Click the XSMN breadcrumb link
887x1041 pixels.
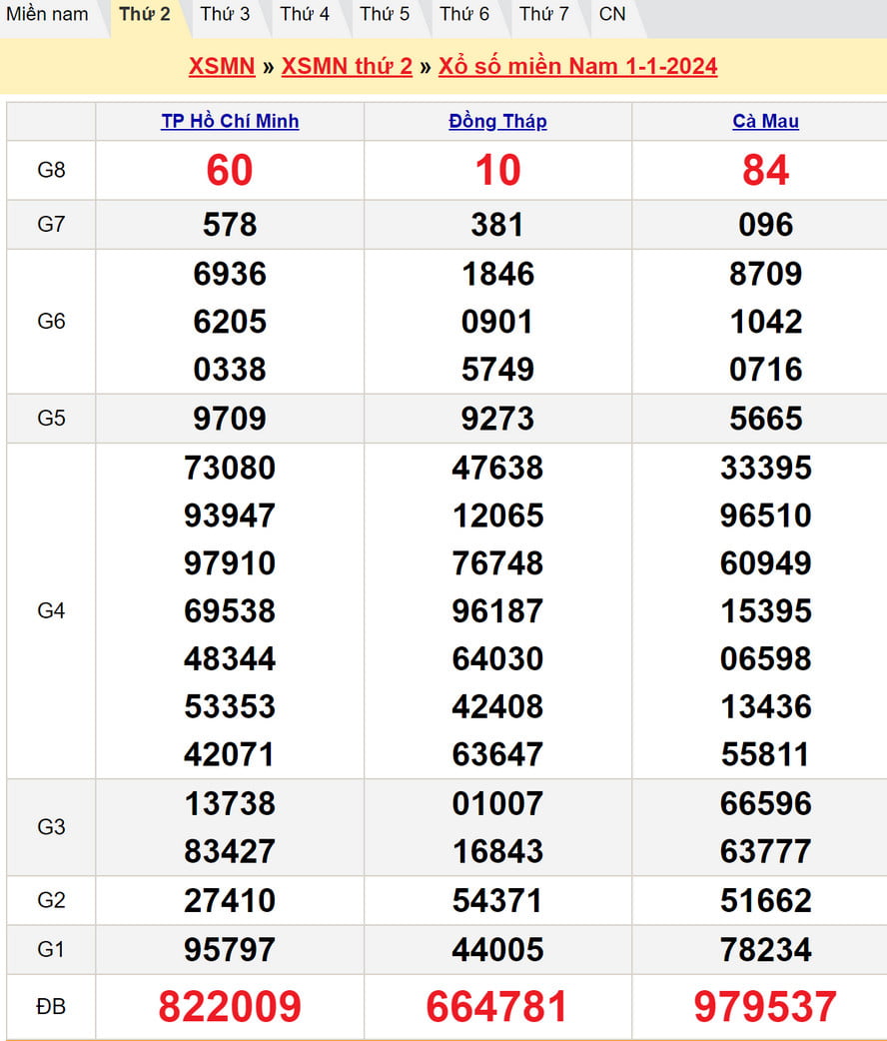click(222, 66)
